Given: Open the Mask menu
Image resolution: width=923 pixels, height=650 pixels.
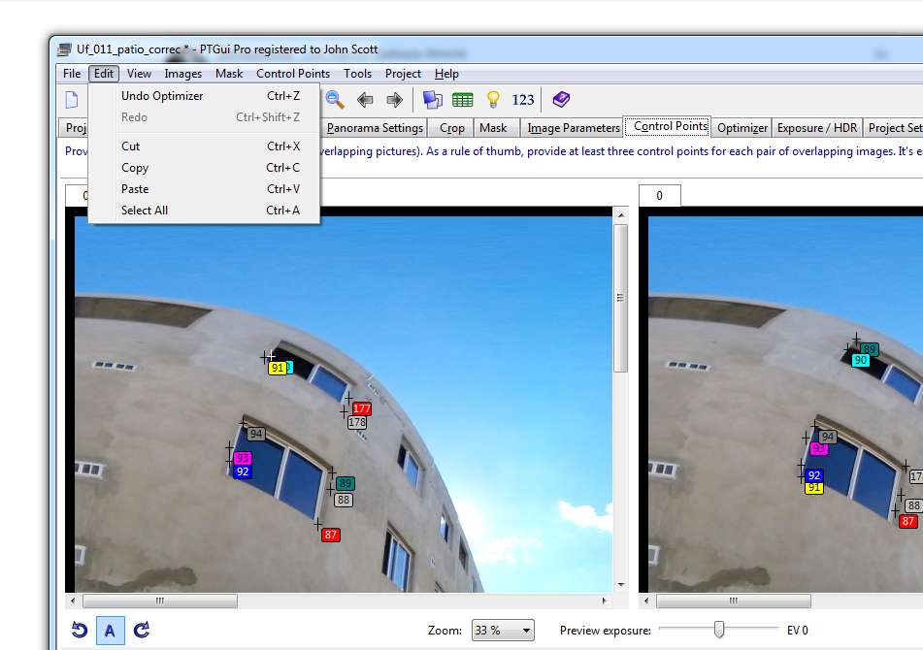Looking at the screenshot, I should pos(229,74).
